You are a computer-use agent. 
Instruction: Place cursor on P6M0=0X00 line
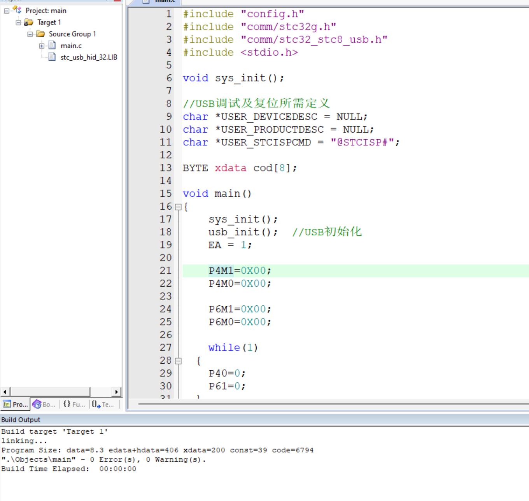click(x=240, y=322)
